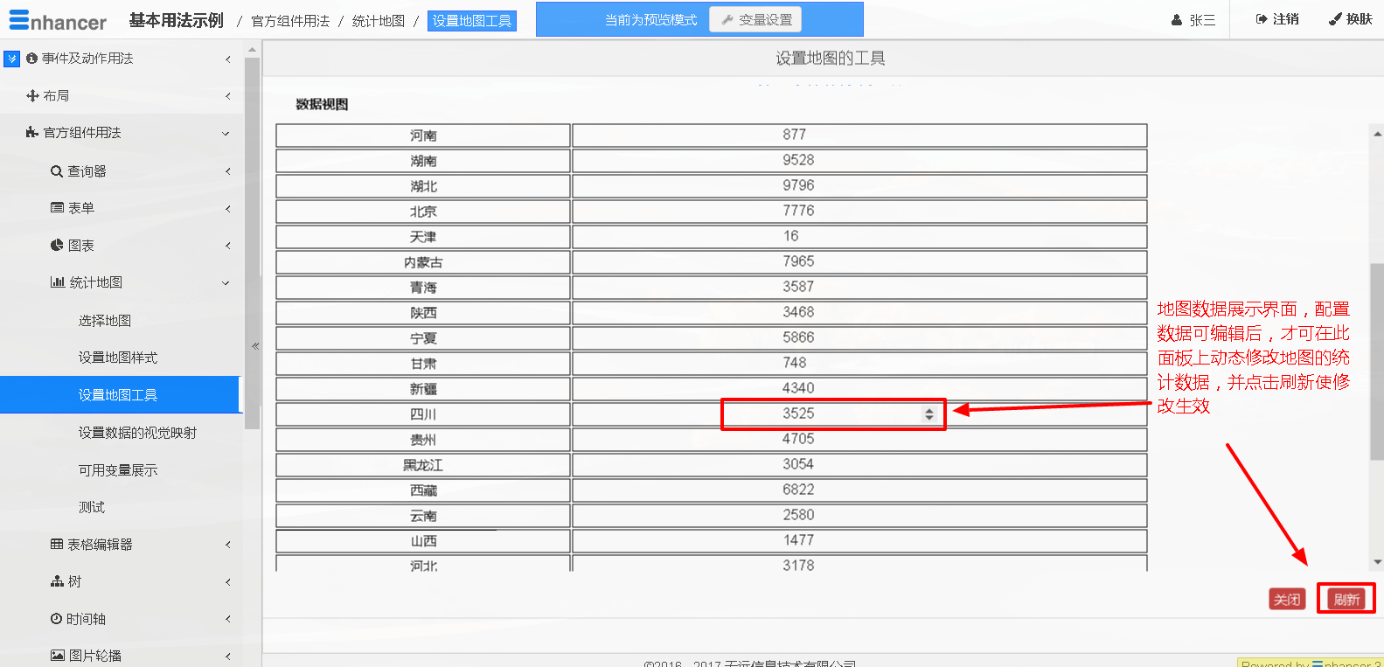The height and width of the screenshot is (667, 1384).
Task: Click the pie chart icon beside 图表
Action: [x=57, y=246]
